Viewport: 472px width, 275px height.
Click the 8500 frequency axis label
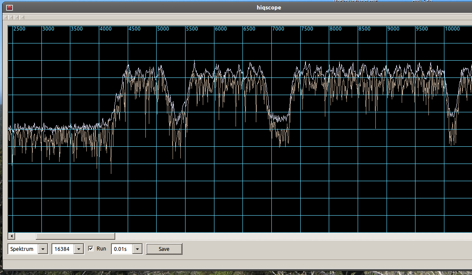pyautogui.click(x=365, y=29)
